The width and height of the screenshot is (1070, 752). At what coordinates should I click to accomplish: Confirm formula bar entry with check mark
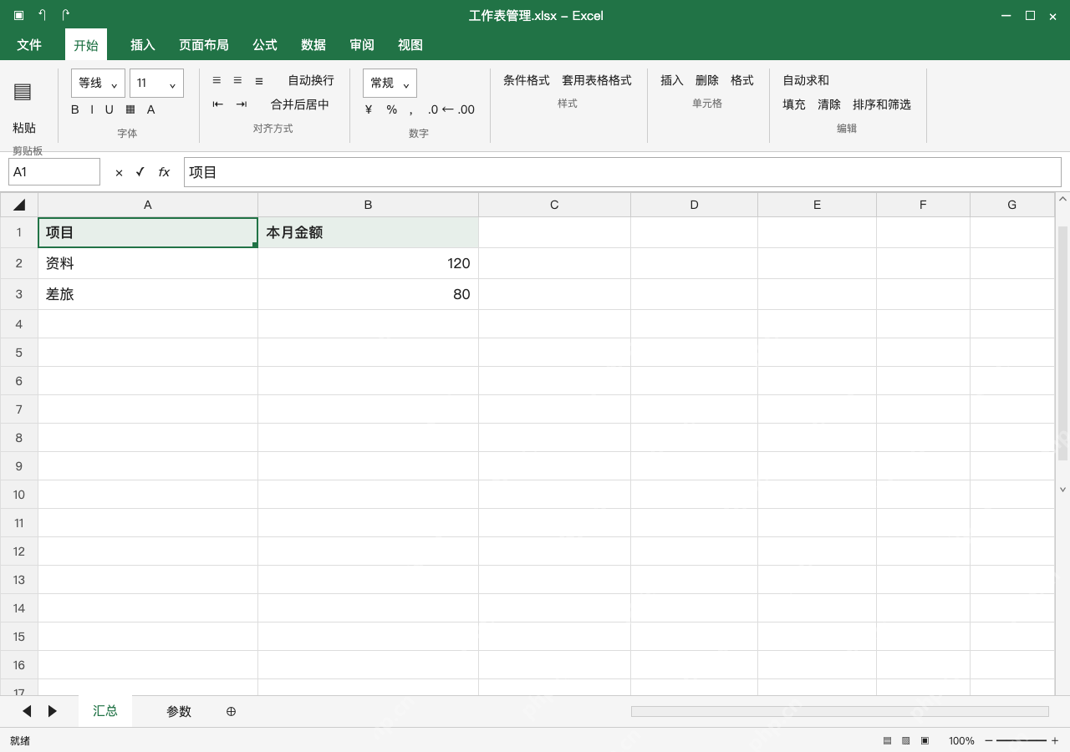140,172
